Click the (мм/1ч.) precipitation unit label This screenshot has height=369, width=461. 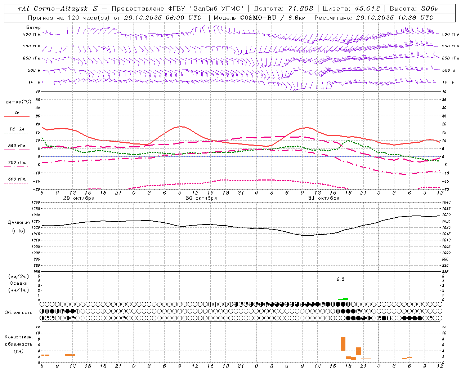pyautogui.click(x=19, y=290)
